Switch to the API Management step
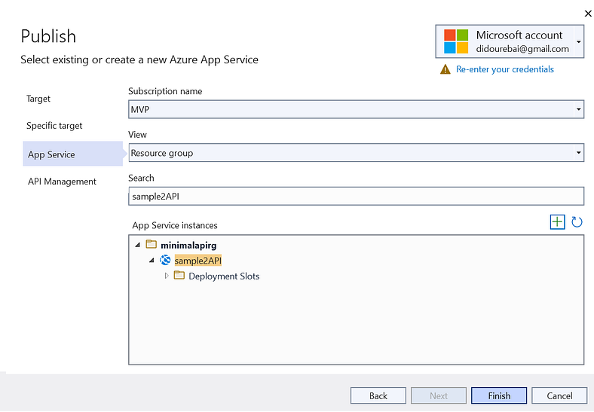The width and height of the screenshot is (594, 412). [61, 182]
